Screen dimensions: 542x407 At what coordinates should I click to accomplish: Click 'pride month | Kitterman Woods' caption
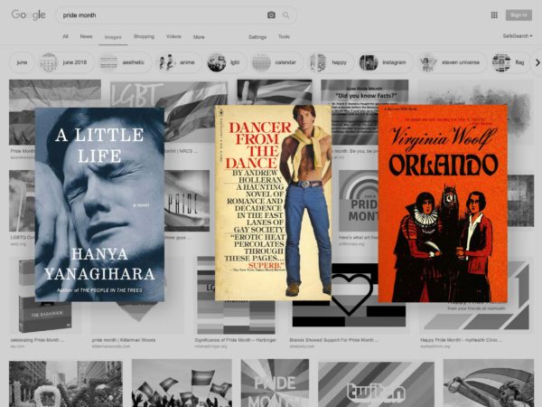pos(124,340)
